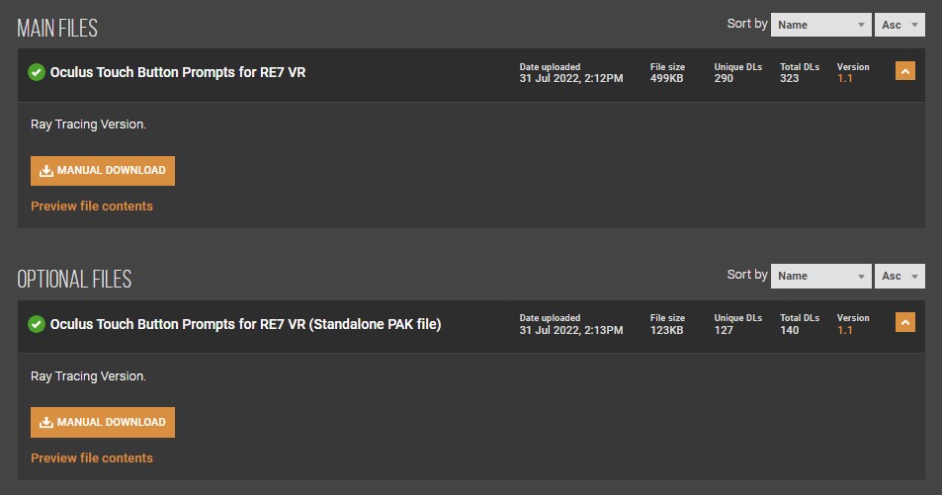This screenshot has height=495, width=942.
Task: Click version 1.1 of the optional file
Action: pyautogui.click(x=844, y=330)
